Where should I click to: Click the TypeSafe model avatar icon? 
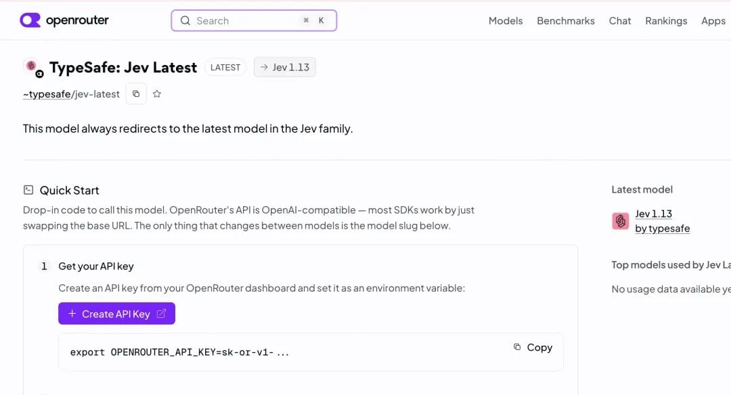33,68
